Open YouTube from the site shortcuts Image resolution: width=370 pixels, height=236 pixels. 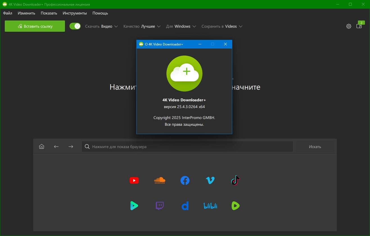[x=134, y=180]
